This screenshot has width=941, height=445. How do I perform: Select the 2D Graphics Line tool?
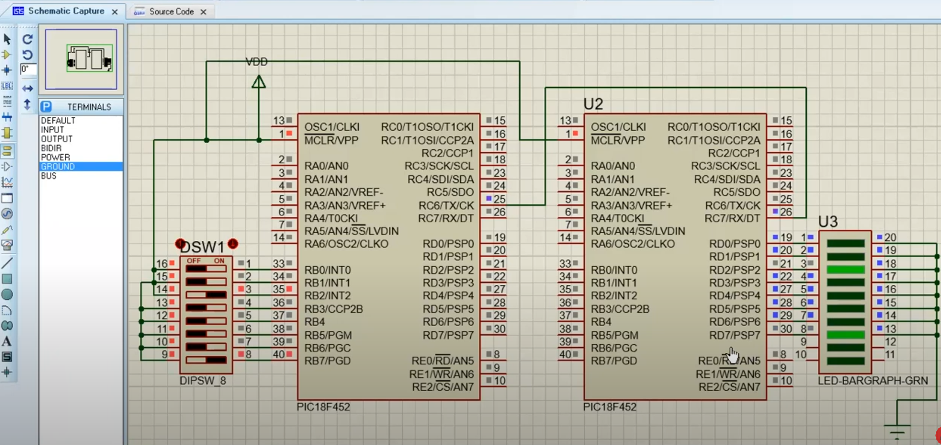point(7,263)
